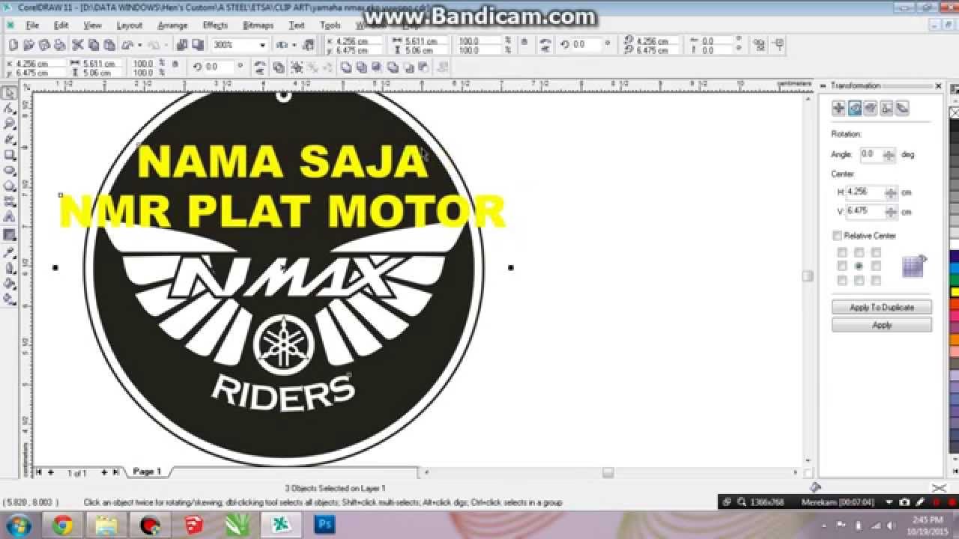The image size is (959, 539).
Task: Adjust the Angle value spinner
Action: (x=889, y=155)
